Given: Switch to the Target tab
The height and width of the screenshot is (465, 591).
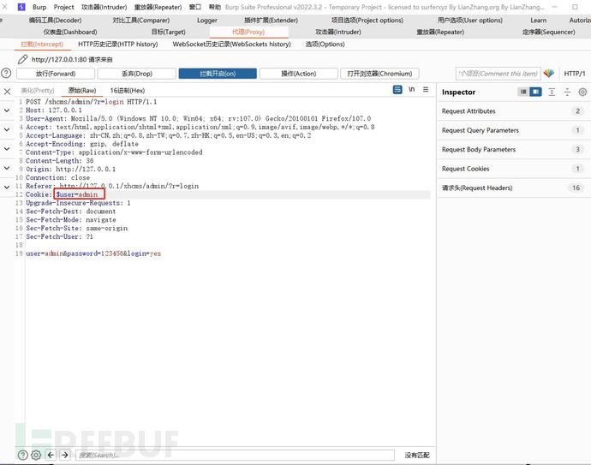Looking at the screenshot, I should pyautogui.click(x=169, y=32).
